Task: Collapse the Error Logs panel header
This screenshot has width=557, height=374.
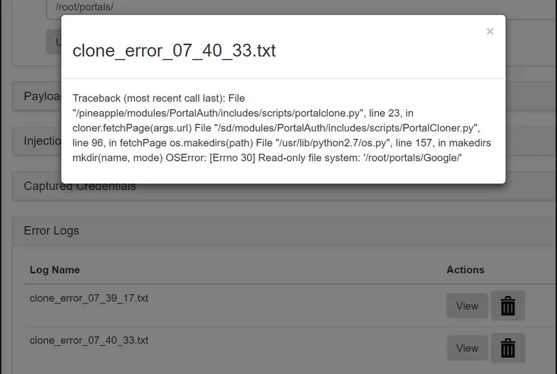Action: [52, 230]
